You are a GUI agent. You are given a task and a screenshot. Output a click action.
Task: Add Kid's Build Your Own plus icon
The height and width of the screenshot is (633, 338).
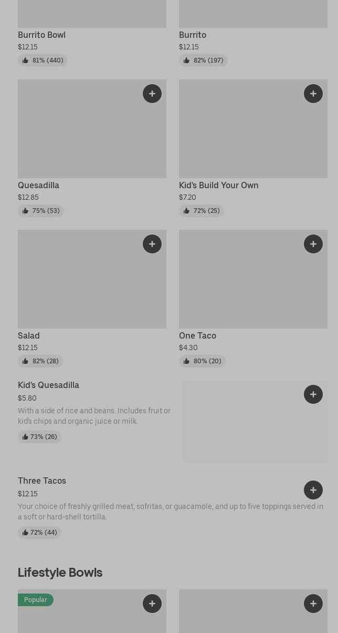(313, 94)
